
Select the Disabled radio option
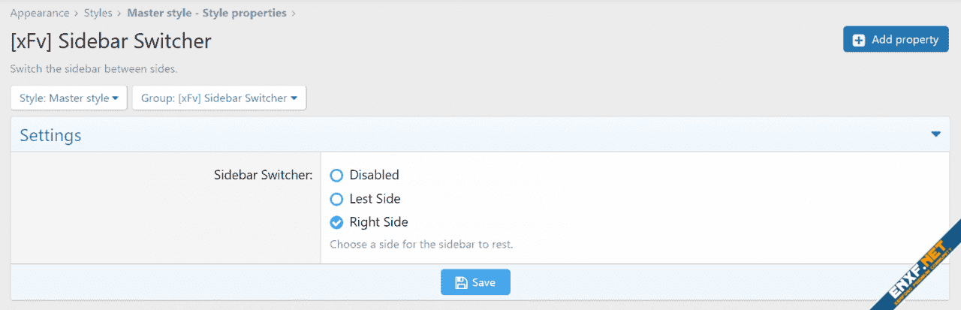pos(336,176)
